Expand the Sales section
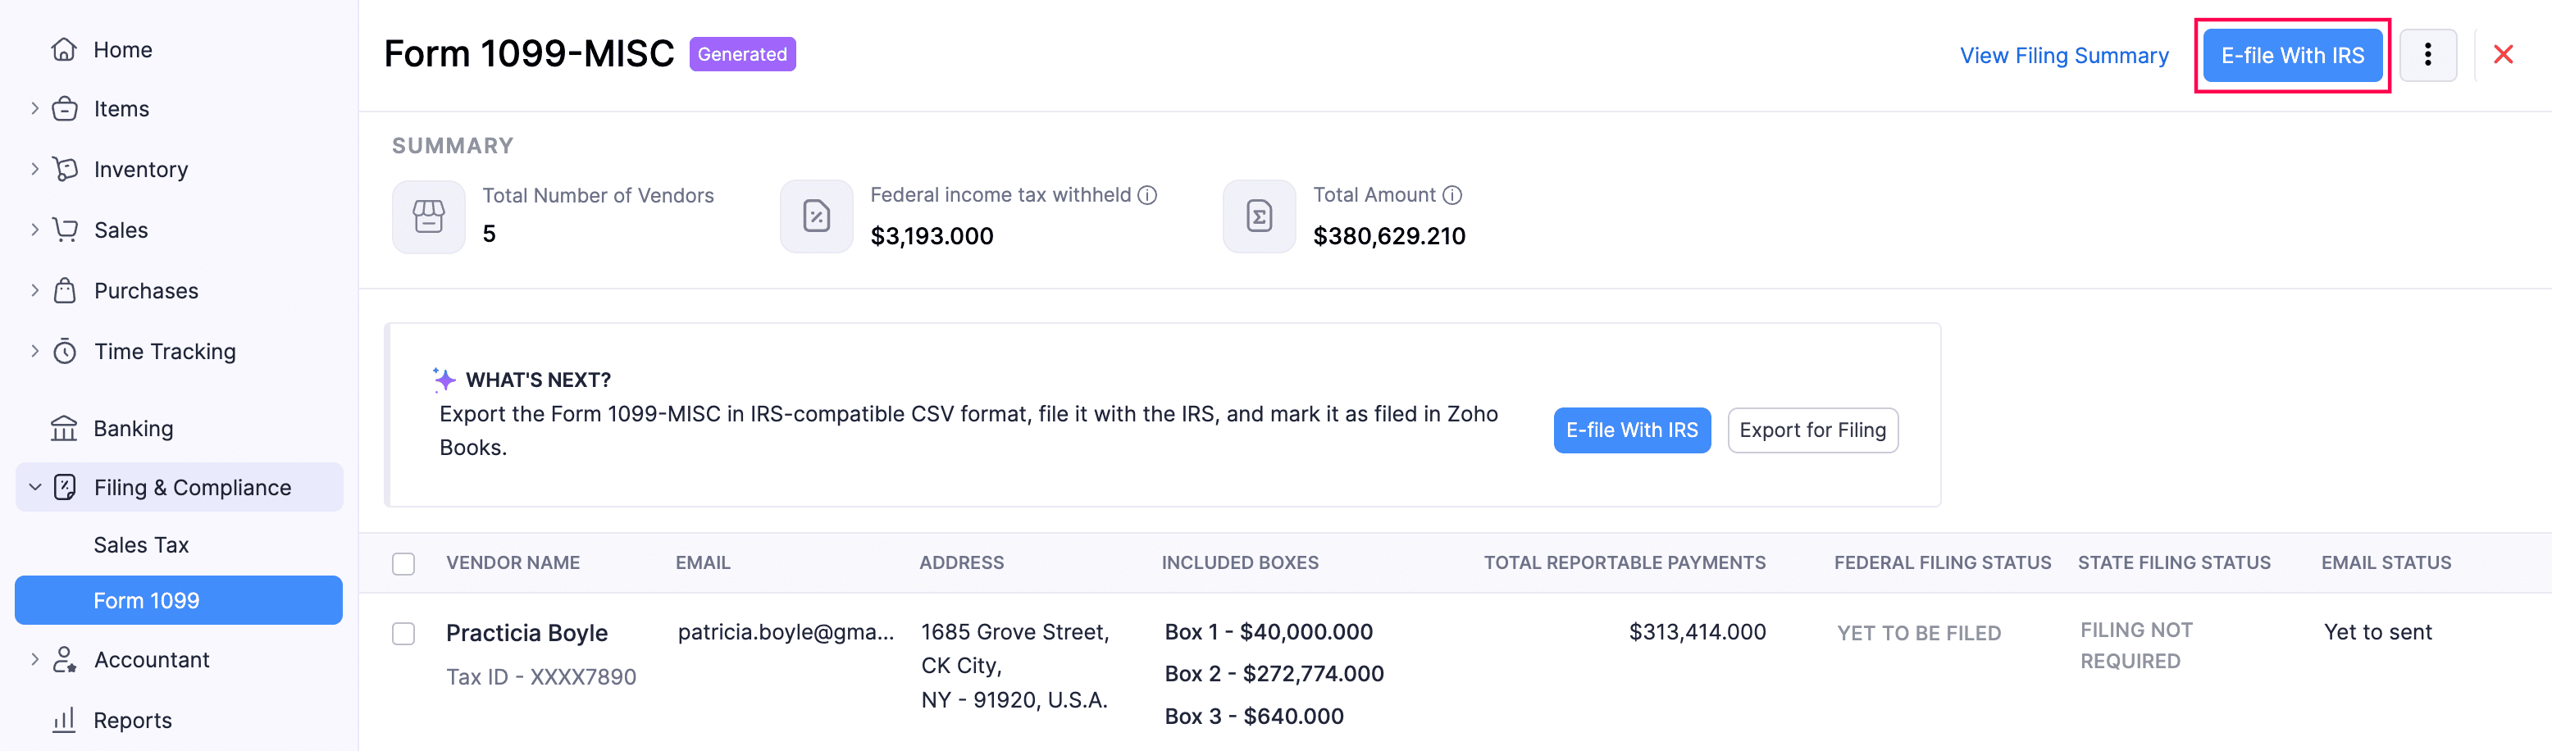Image resolution: width=2552 pixels, height=751 pixels. pyautogui.click(x=34, y=230)
